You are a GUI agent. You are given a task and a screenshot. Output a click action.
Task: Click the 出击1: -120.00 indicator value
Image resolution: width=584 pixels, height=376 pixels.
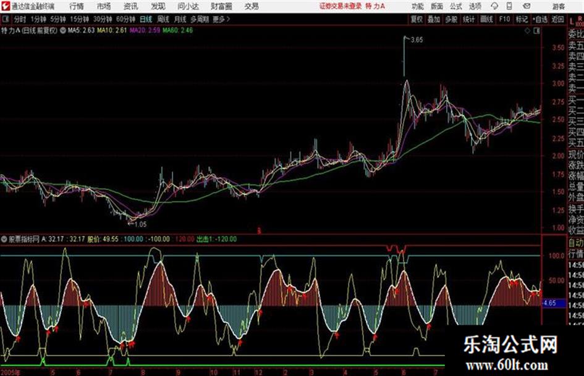click(216, 240)
